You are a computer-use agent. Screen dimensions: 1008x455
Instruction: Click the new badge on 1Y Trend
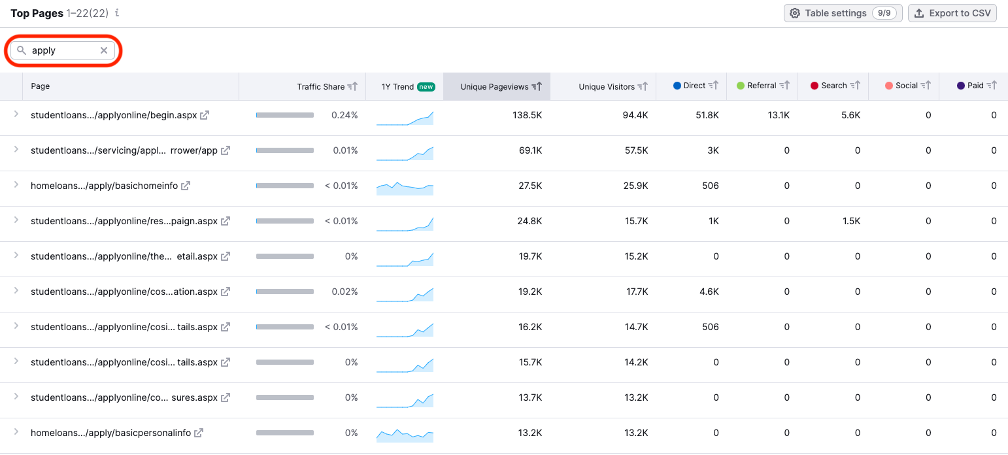[426, 86]
